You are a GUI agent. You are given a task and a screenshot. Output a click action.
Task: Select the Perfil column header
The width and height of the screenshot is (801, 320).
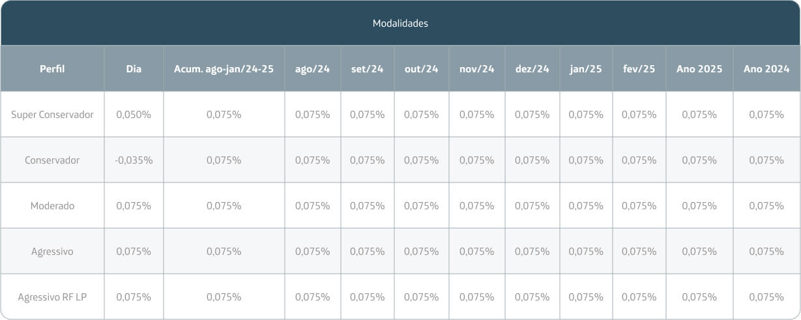point(52,68)
